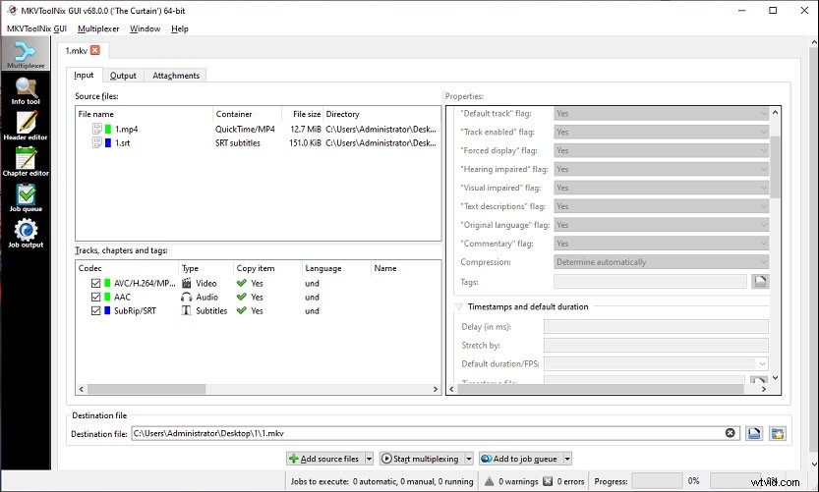Viewport: 819px width, 492px height.
Task: Open the Info tool
Action: 26,91
